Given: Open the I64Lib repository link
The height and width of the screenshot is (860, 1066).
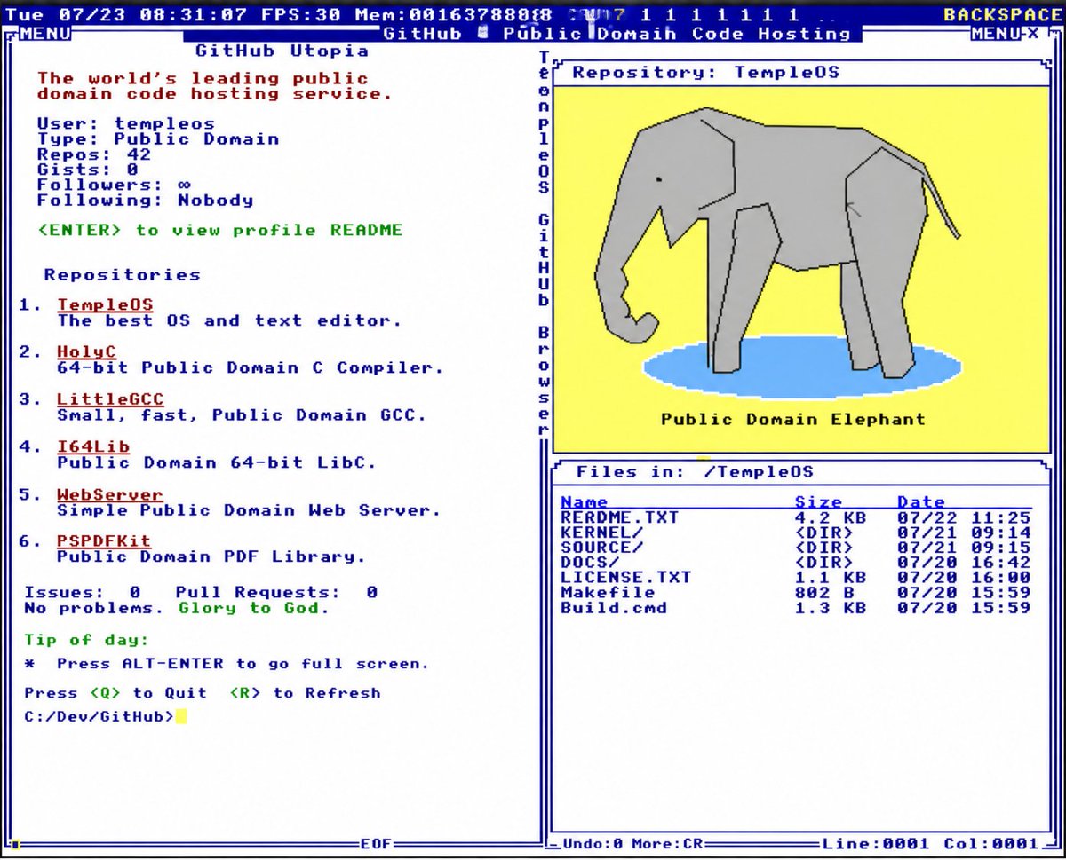Looking at the screenshot, I should 93,447.
